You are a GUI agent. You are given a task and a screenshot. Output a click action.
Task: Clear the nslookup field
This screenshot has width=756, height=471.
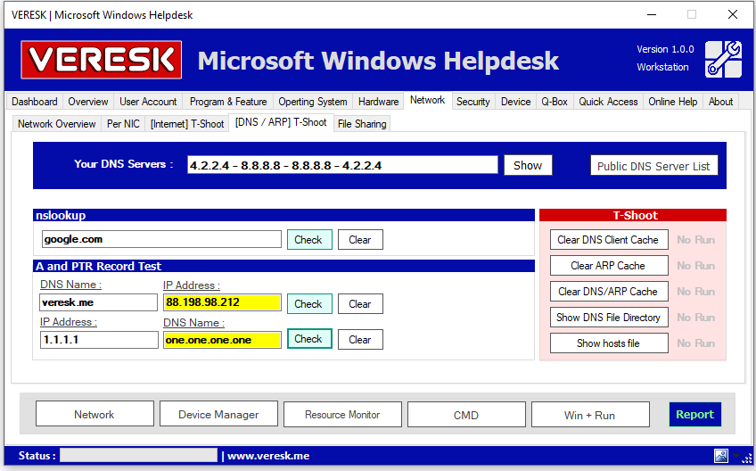click(x=360, y=240)
